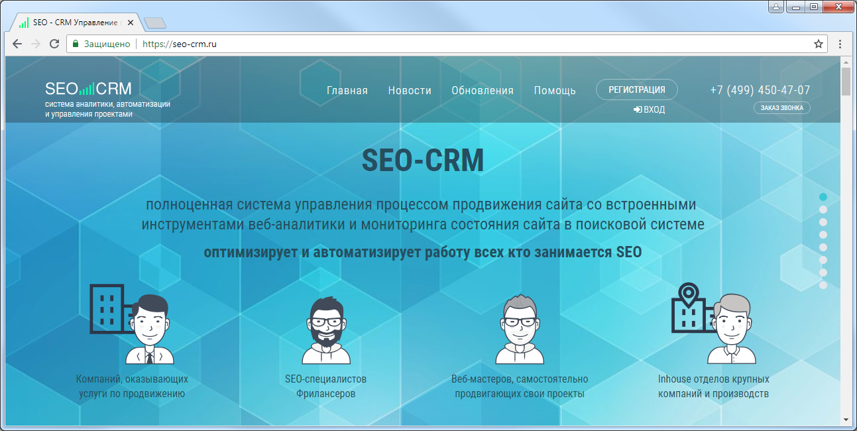Select the second slide navigation dot
The image size is (857, 431).
click(x=823, y=210)
